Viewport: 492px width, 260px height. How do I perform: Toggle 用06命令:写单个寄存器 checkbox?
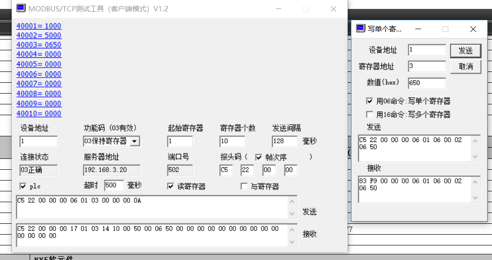click(370, 101)
